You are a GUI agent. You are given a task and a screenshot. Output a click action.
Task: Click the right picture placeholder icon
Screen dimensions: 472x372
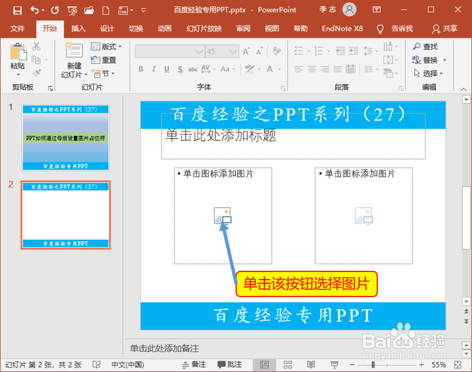click(364, 216)
